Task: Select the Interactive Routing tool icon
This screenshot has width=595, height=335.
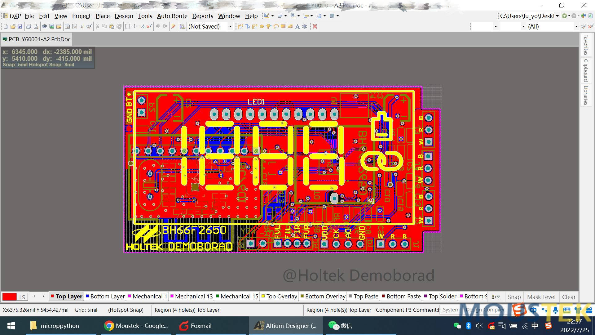Action: (240, 26)
